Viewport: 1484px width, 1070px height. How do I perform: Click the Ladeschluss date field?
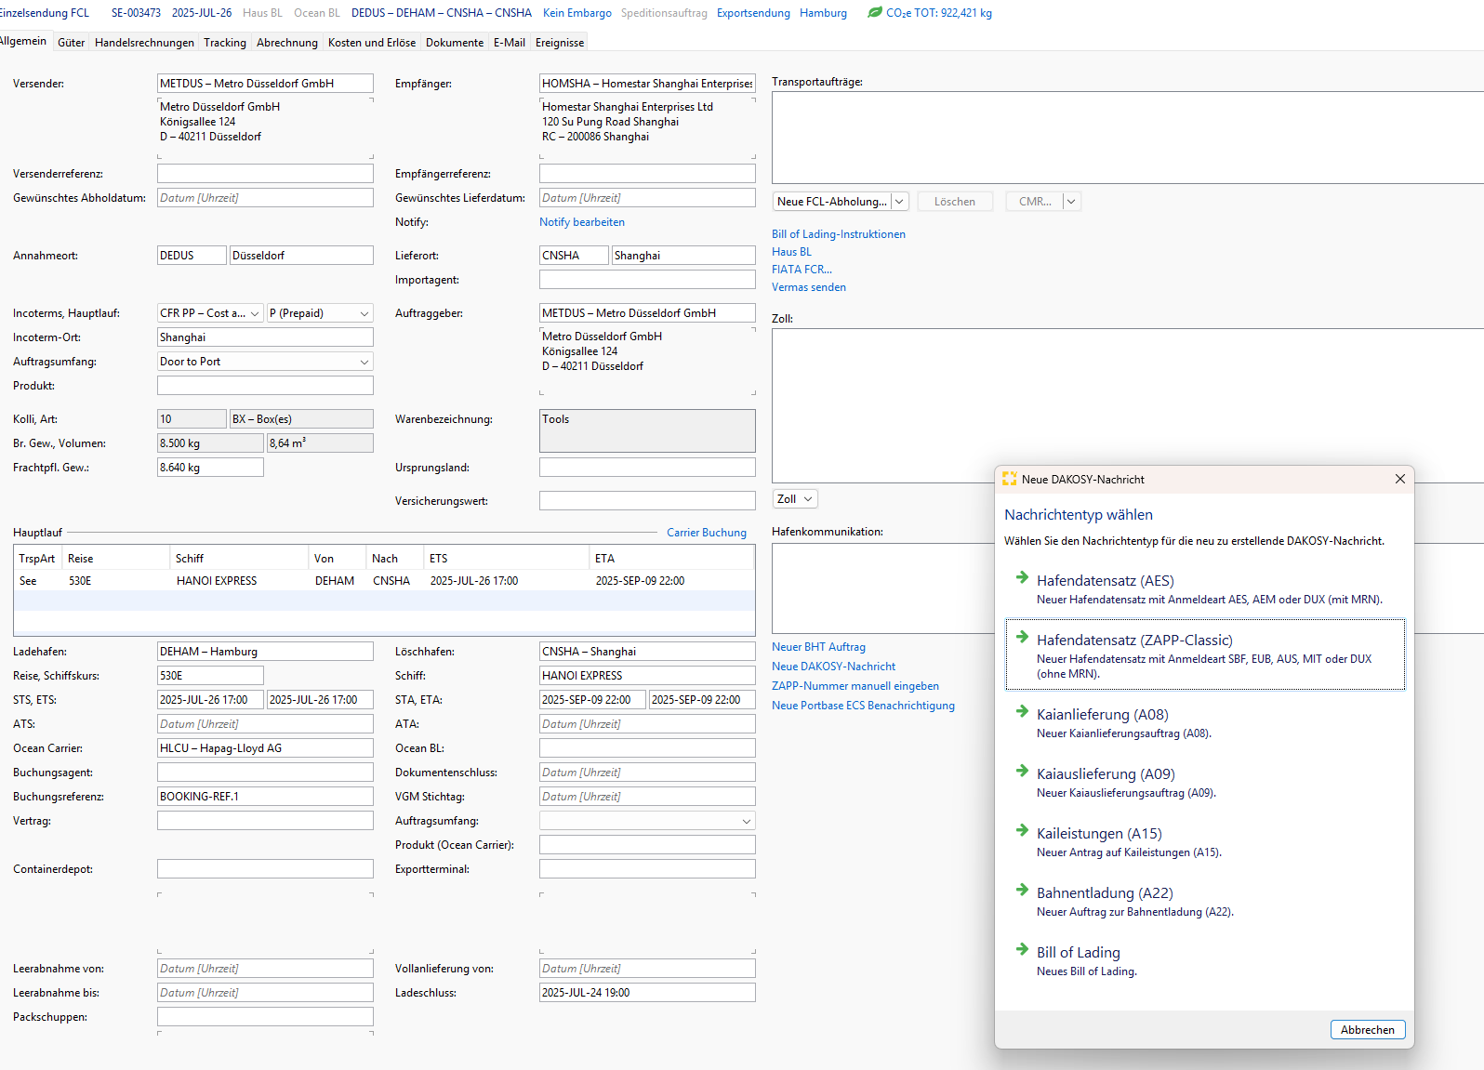pyautogui.click(x=647, y=993)
